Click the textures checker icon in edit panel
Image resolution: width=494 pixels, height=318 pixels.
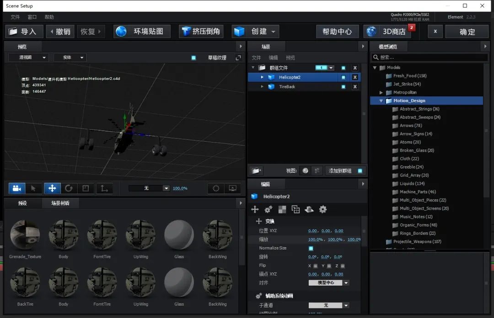pos(282,209)
